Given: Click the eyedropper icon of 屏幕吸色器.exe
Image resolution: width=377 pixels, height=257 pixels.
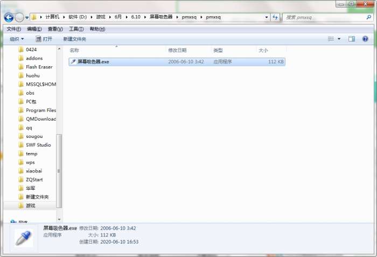Looking at the screenshot, I should tap(73, 61).
